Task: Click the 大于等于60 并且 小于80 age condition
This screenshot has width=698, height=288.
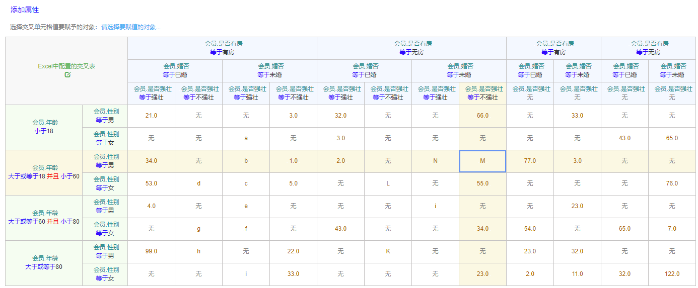Action: 44,222
